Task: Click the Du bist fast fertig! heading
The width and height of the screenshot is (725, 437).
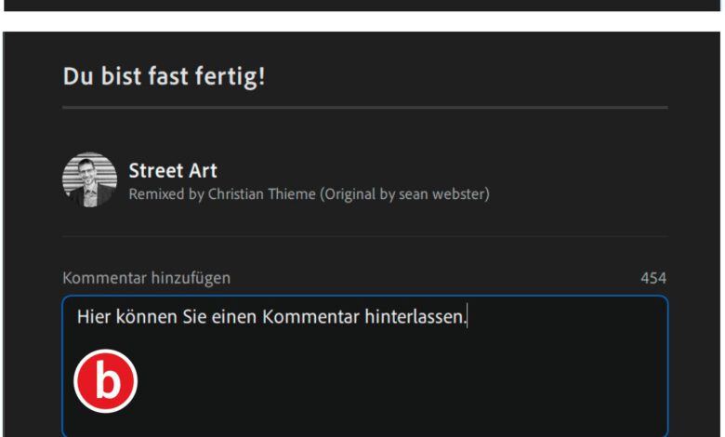Action: click(x=165, y=76)
